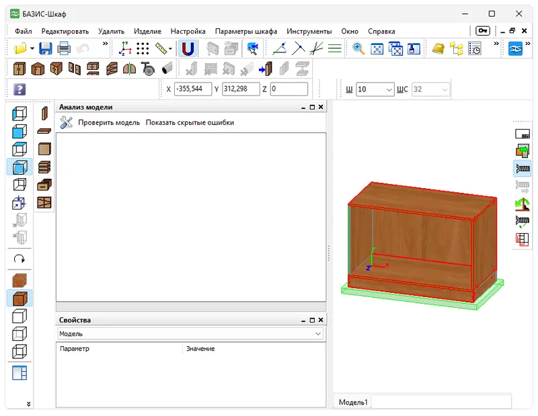This screenshot has height=416, width=538.
Task: Click the blue floppy disk save icon
Action: point(45,48)
